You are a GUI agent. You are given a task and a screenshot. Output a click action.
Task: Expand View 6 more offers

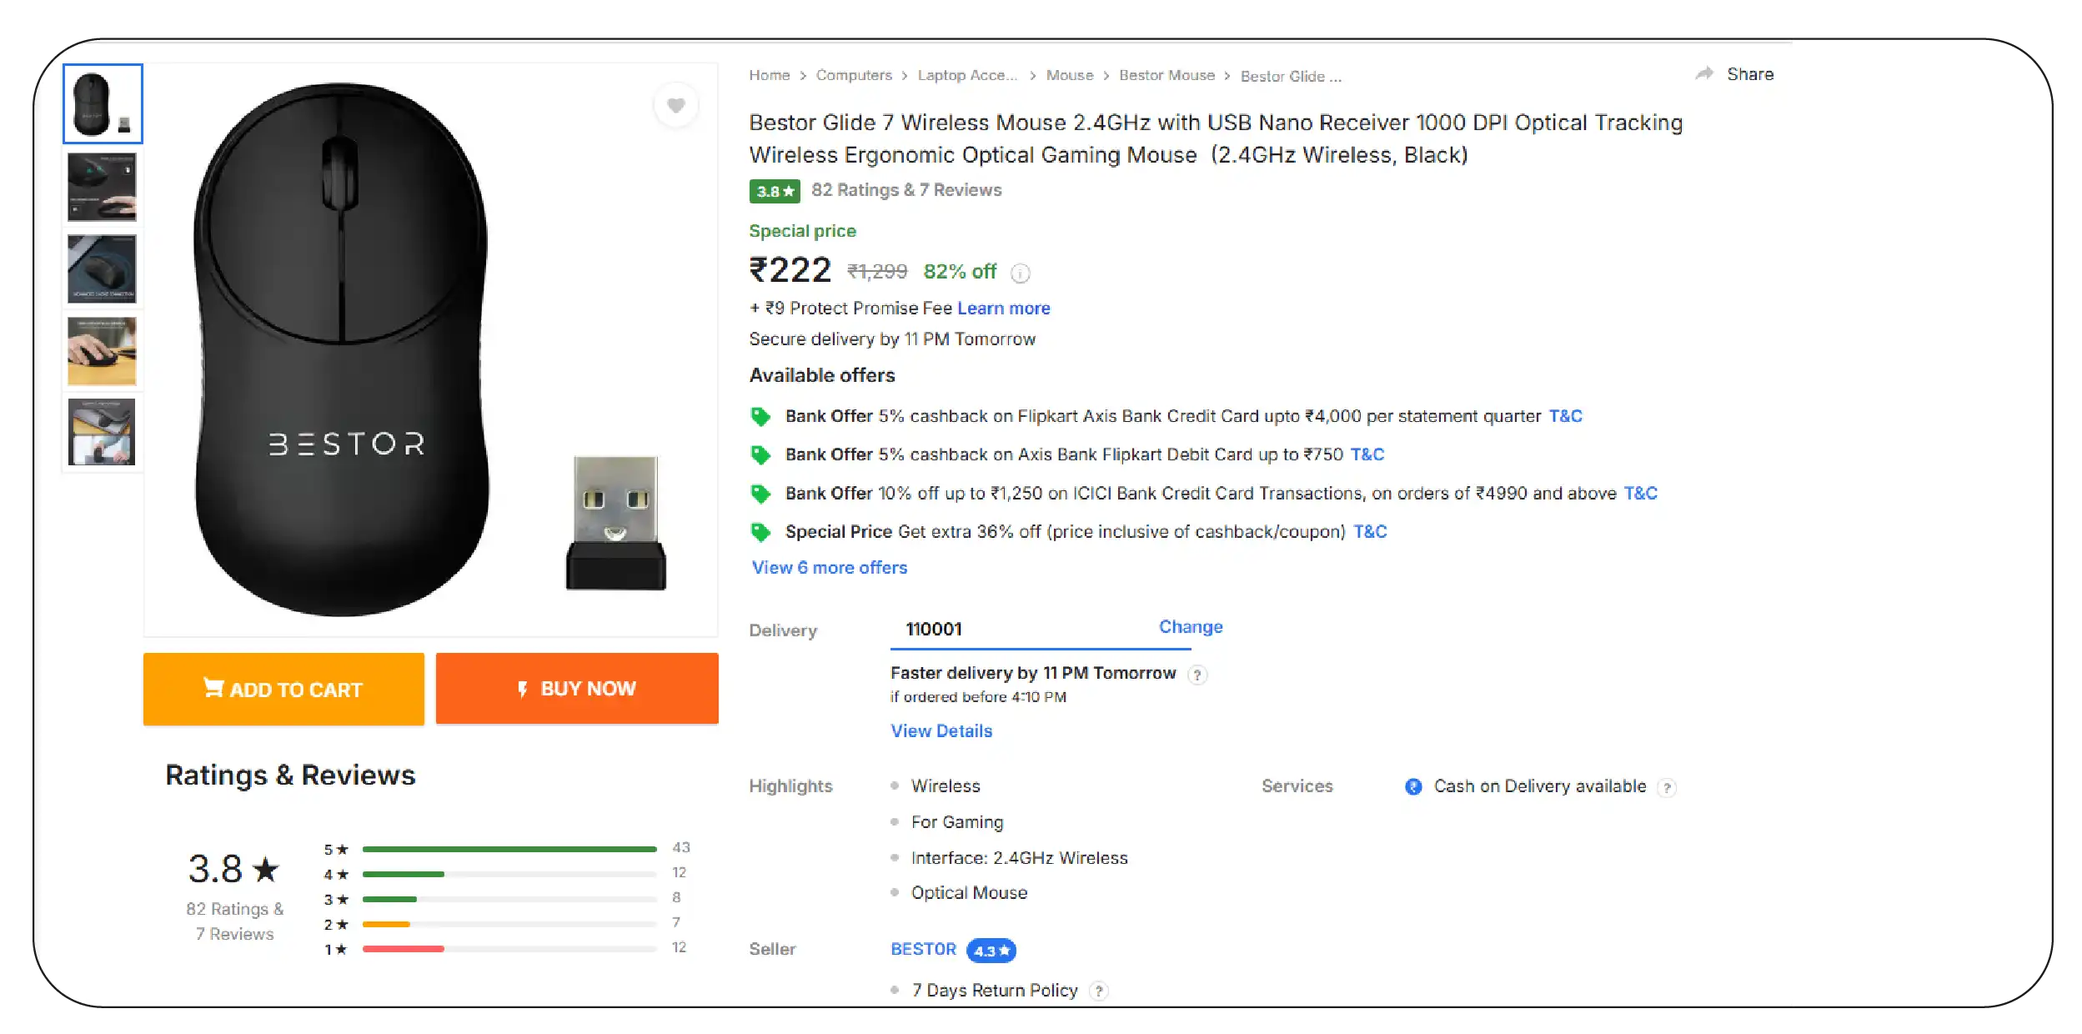click(829, 568)
